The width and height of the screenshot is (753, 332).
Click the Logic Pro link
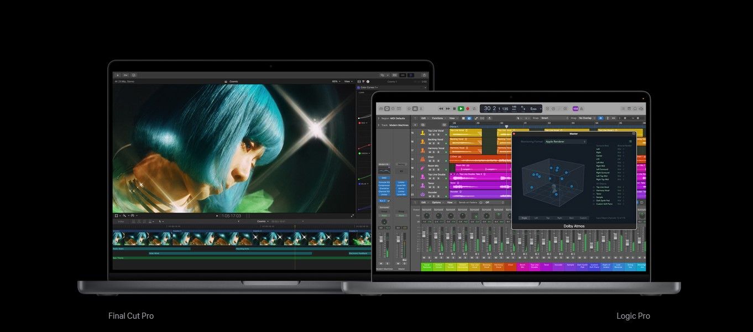click(633, 315)
